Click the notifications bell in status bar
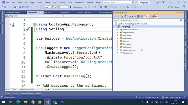 tap(184, 97)
